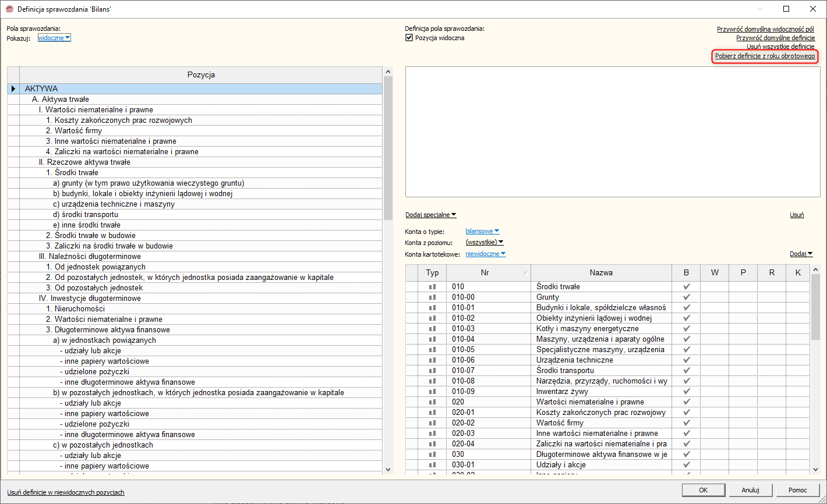
Task: Toggle the Pozycja widoczna checkbox
Action: point(409,38)
